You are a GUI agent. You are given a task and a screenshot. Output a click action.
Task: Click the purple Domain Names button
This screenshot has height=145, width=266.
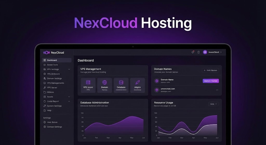pyautogui.click(x=211, y=81)
